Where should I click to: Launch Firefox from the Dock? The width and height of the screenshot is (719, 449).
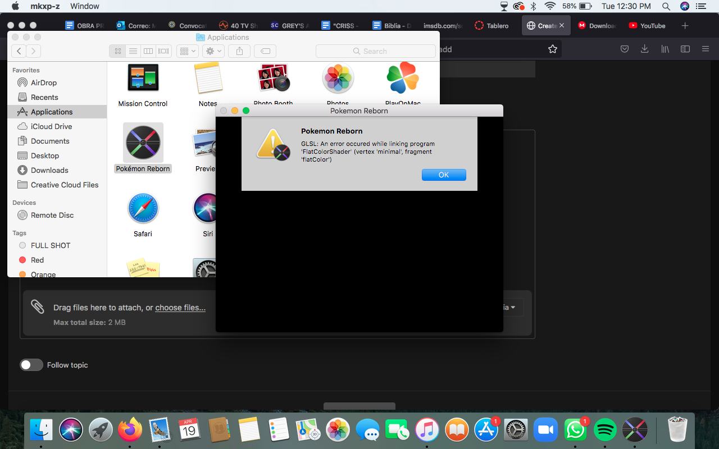pyautogui.click(x=130, y=430)
